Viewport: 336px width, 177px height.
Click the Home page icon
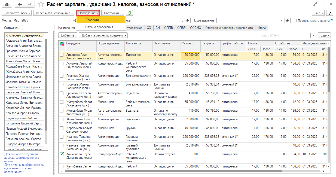tap(7, 4)
